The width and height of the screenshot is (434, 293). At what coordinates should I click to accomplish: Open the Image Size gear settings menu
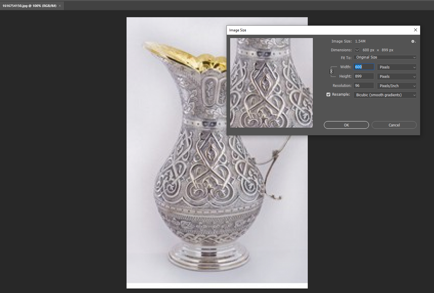tap(413, 41)
